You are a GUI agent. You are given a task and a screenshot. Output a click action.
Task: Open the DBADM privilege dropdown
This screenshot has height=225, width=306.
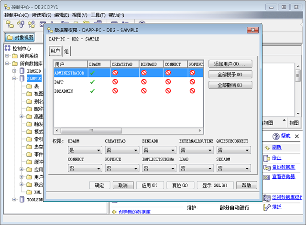coord(85,150)
